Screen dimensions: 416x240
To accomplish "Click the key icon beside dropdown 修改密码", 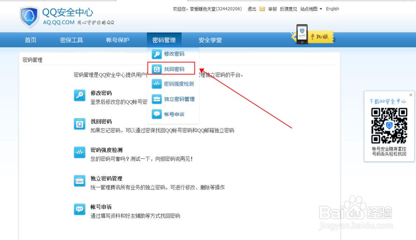I will (156, 54).
